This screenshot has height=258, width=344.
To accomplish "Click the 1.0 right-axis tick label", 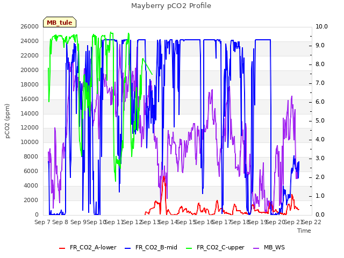I will pyautogui.click(x=320, y=196).
